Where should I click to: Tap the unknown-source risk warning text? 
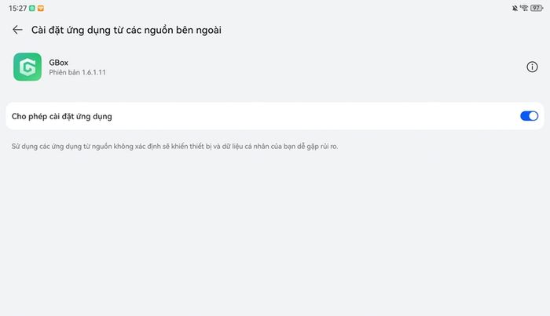point(174,147)
